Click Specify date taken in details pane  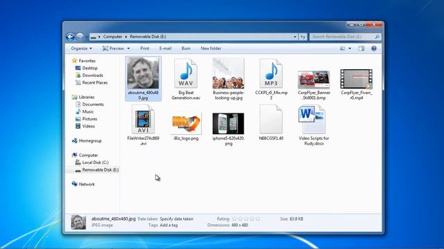tap(176, 219)
